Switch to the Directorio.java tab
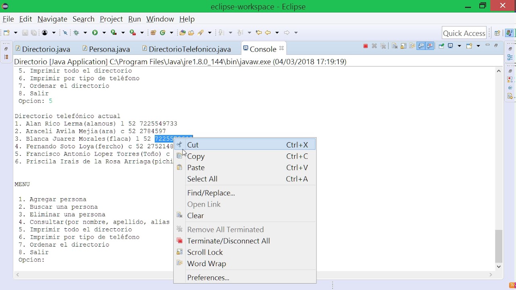 43,49
